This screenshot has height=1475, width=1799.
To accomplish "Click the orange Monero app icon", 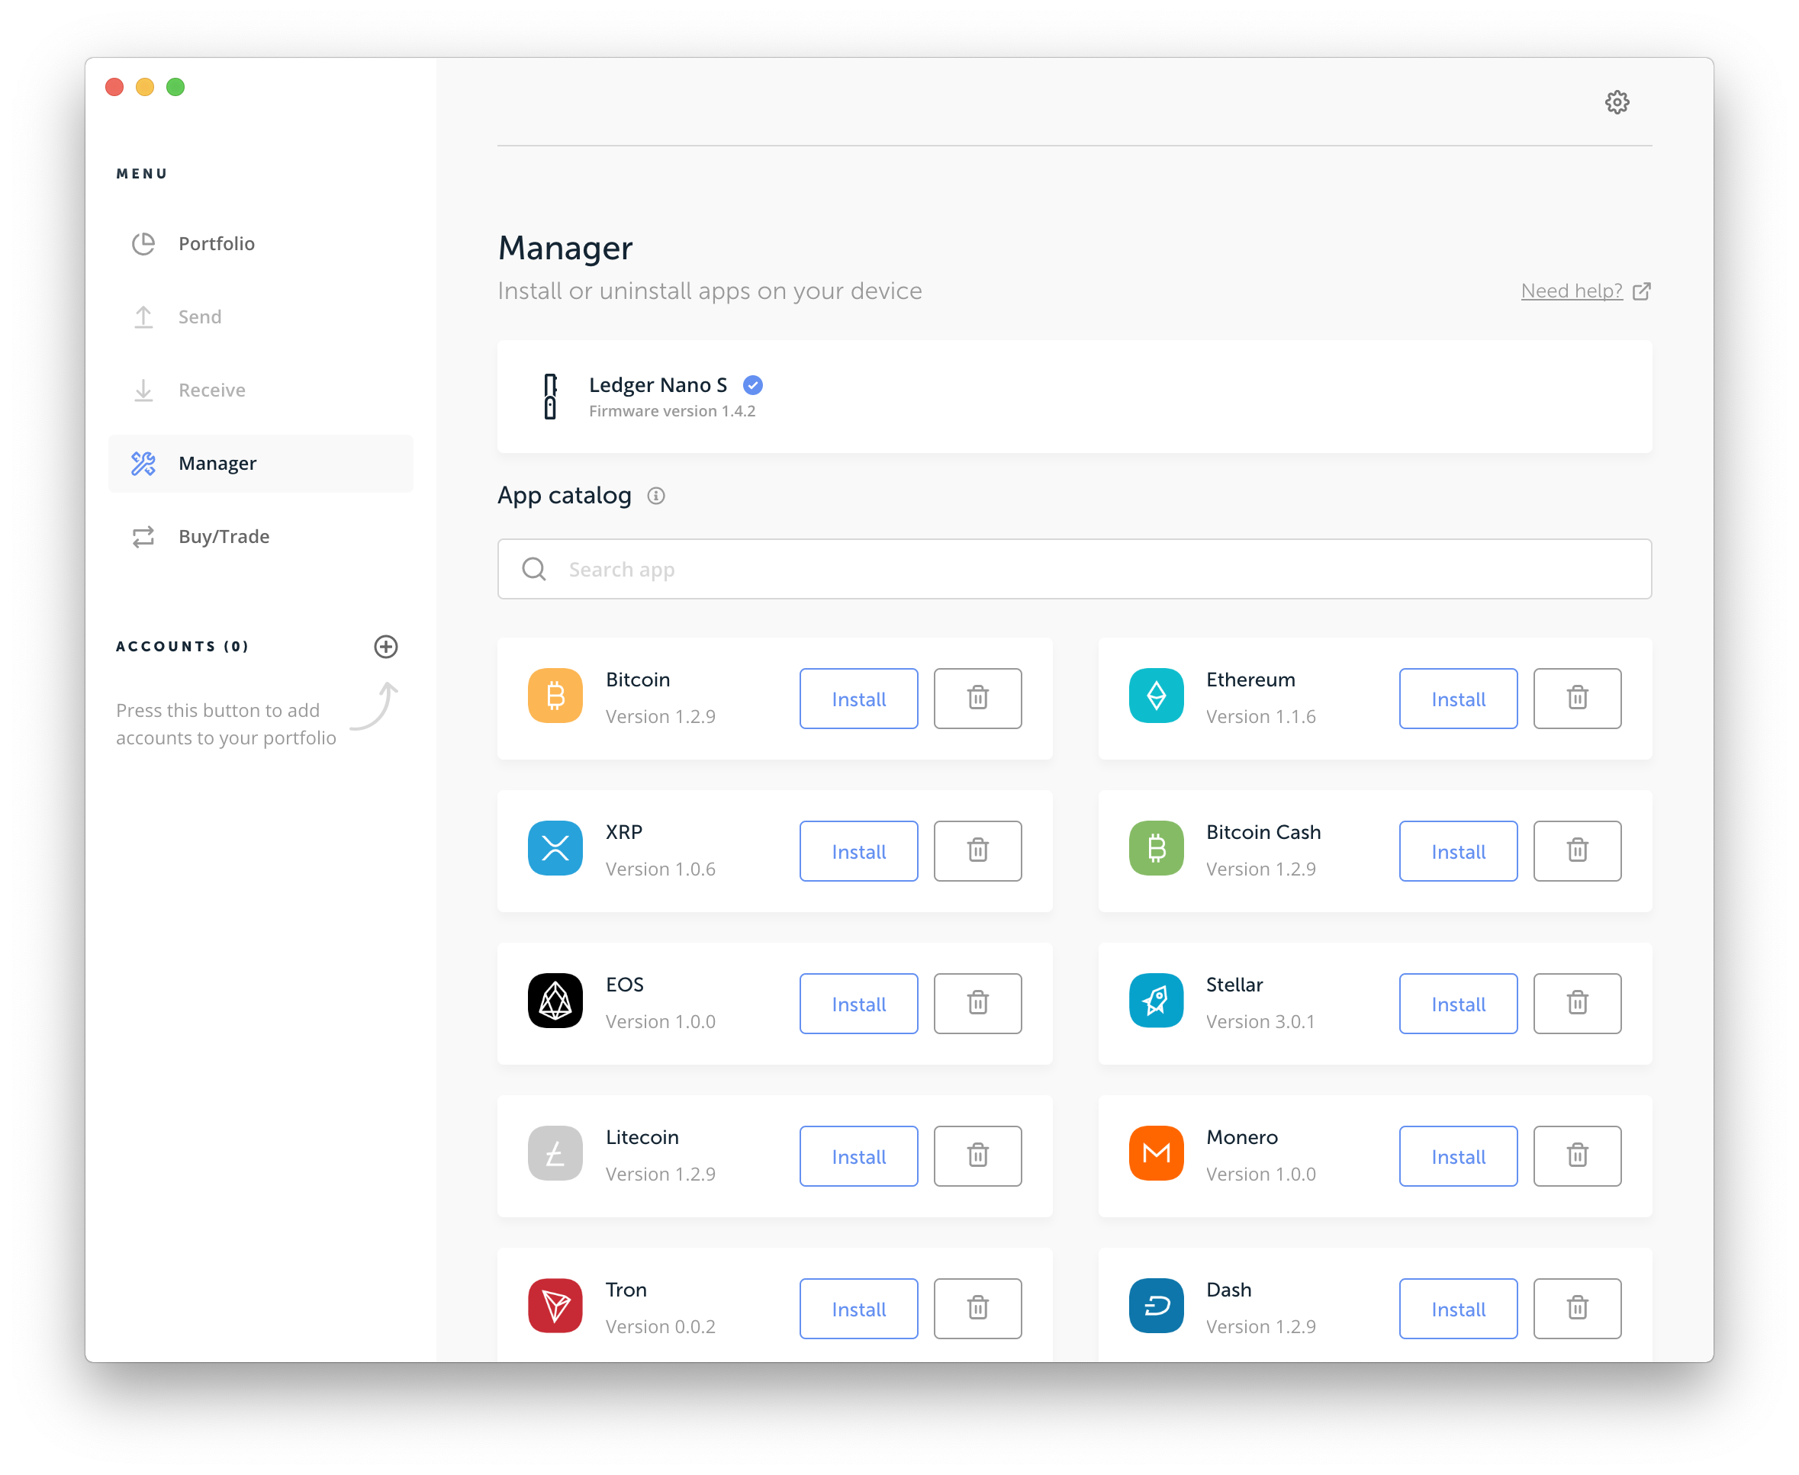I will (1156, 1153).
